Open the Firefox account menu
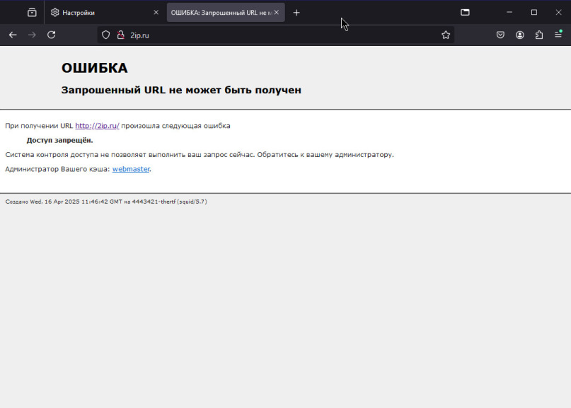571x408 pixels. (x=520, y=35)
